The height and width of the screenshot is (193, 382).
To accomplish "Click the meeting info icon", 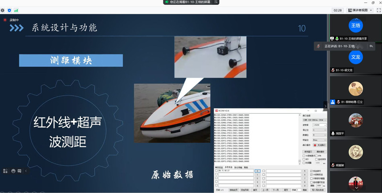I will [x=2, y=10].
